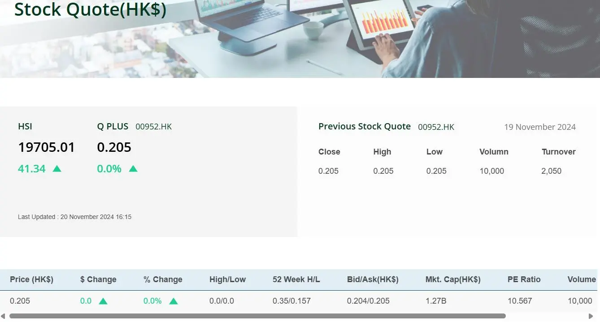Viewport: 600px width, 322px height.
Task: Click the Turnover label
Action: coord(559,152)
